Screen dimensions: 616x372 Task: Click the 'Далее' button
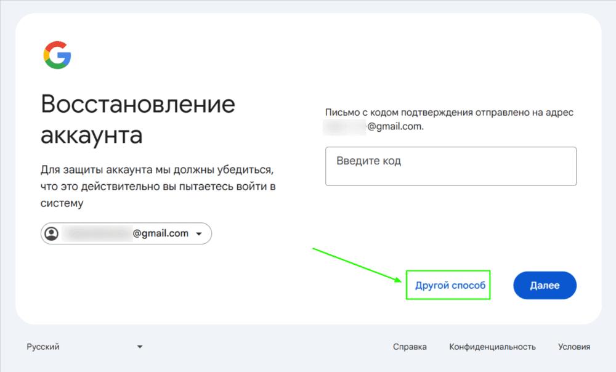(545, 285)
